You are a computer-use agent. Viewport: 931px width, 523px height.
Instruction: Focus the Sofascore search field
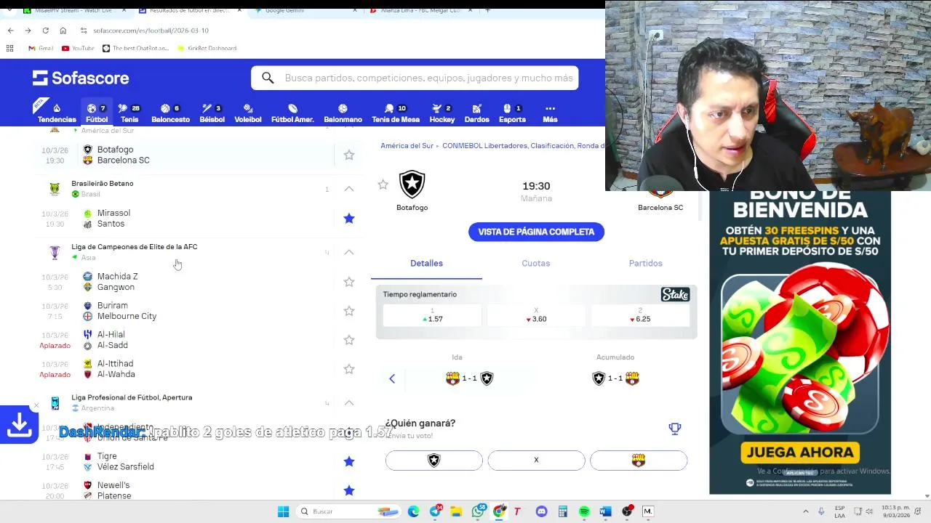(x=415, y=78)
